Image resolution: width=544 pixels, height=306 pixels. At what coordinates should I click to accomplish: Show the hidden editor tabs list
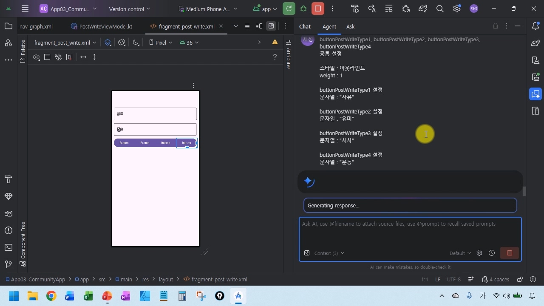(x=236, y=26)
